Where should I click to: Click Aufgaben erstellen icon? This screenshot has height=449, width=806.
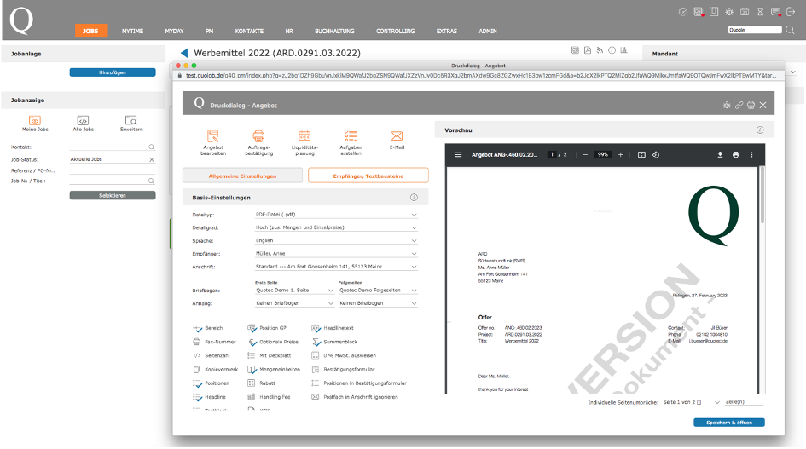point(351,136)
